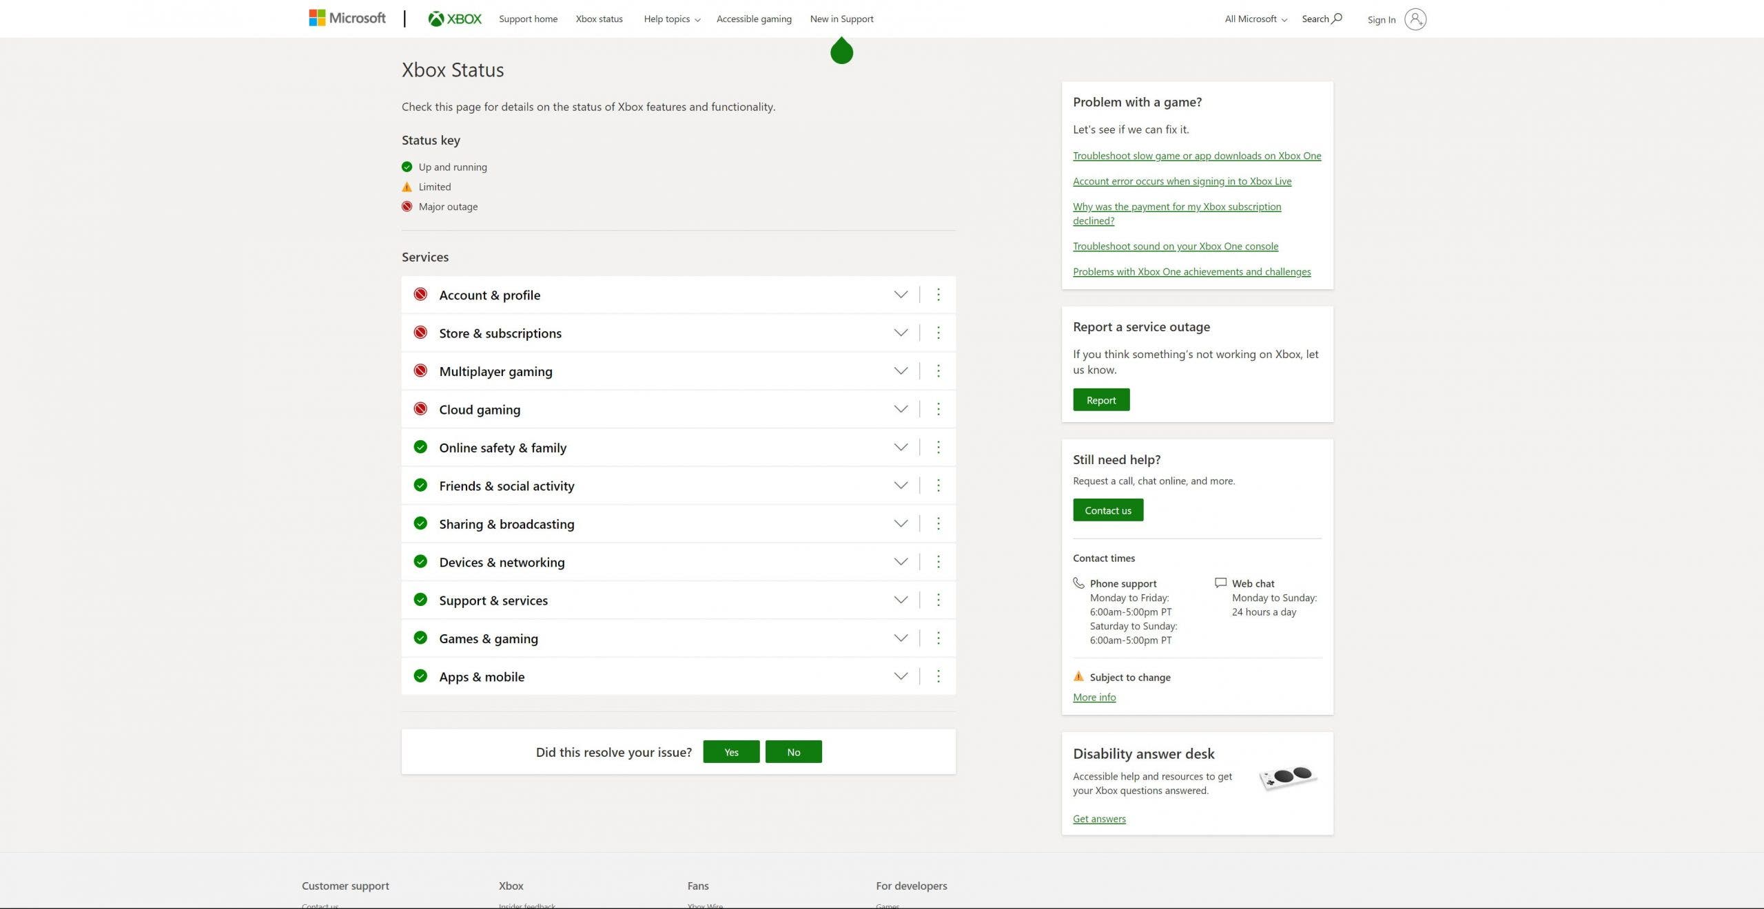Expand the Store & subscriptions service
Viewport: 1764px width, 909px height.
click(901, 333)
